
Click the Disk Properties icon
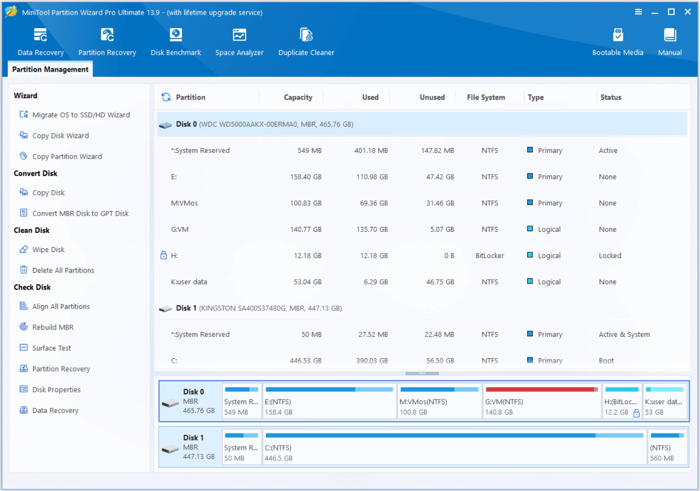point(24,389)
